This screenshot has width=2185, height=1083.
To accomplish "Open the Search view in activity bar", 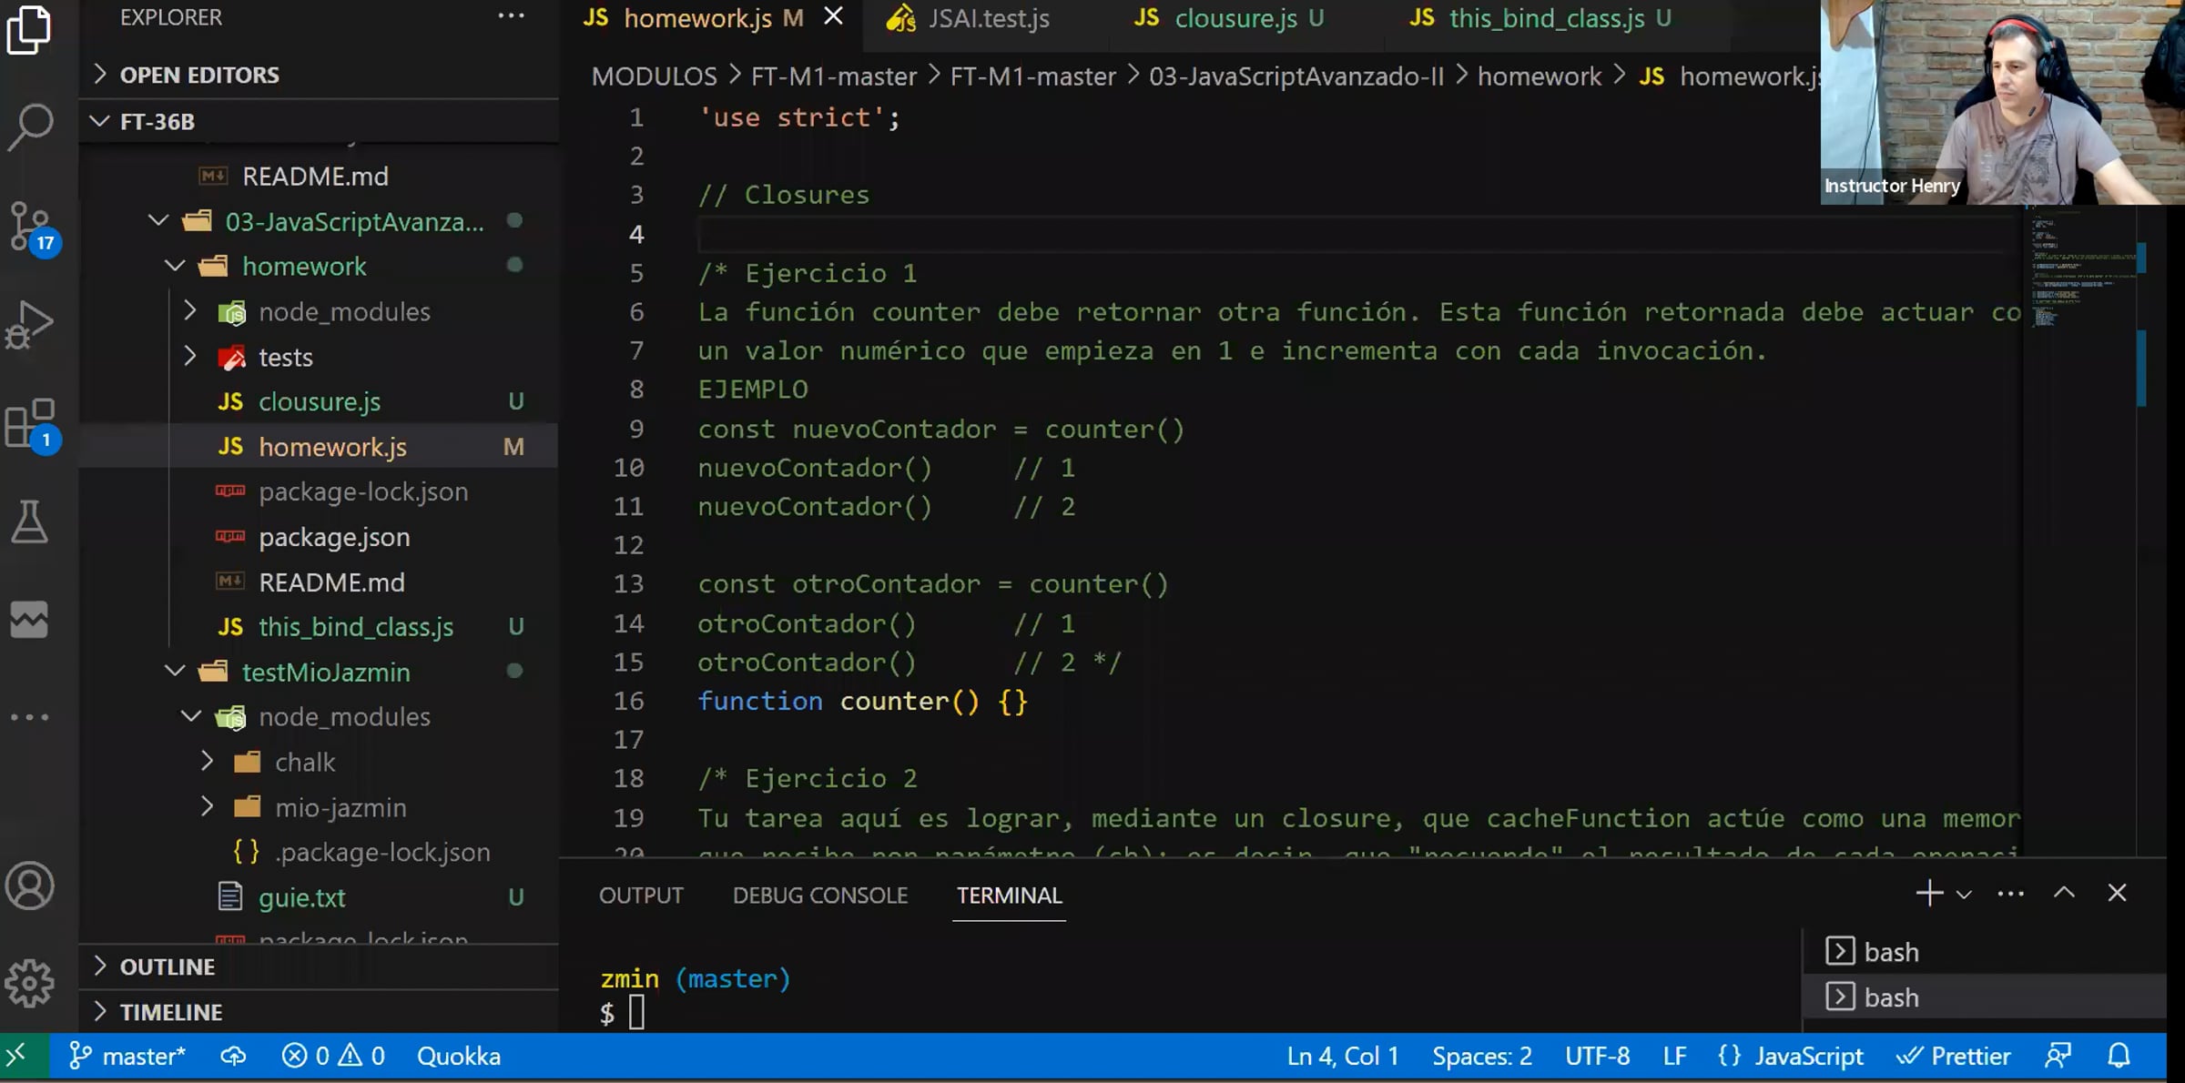I will point(30,127).
